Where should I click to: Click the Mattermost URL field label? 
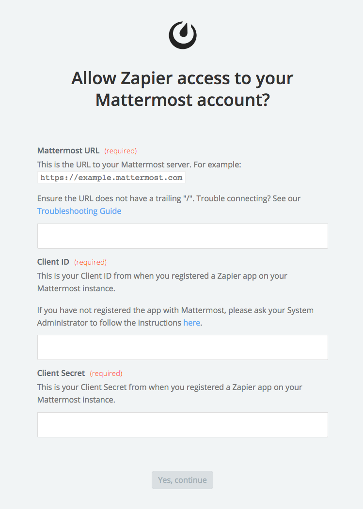[68, 150]
